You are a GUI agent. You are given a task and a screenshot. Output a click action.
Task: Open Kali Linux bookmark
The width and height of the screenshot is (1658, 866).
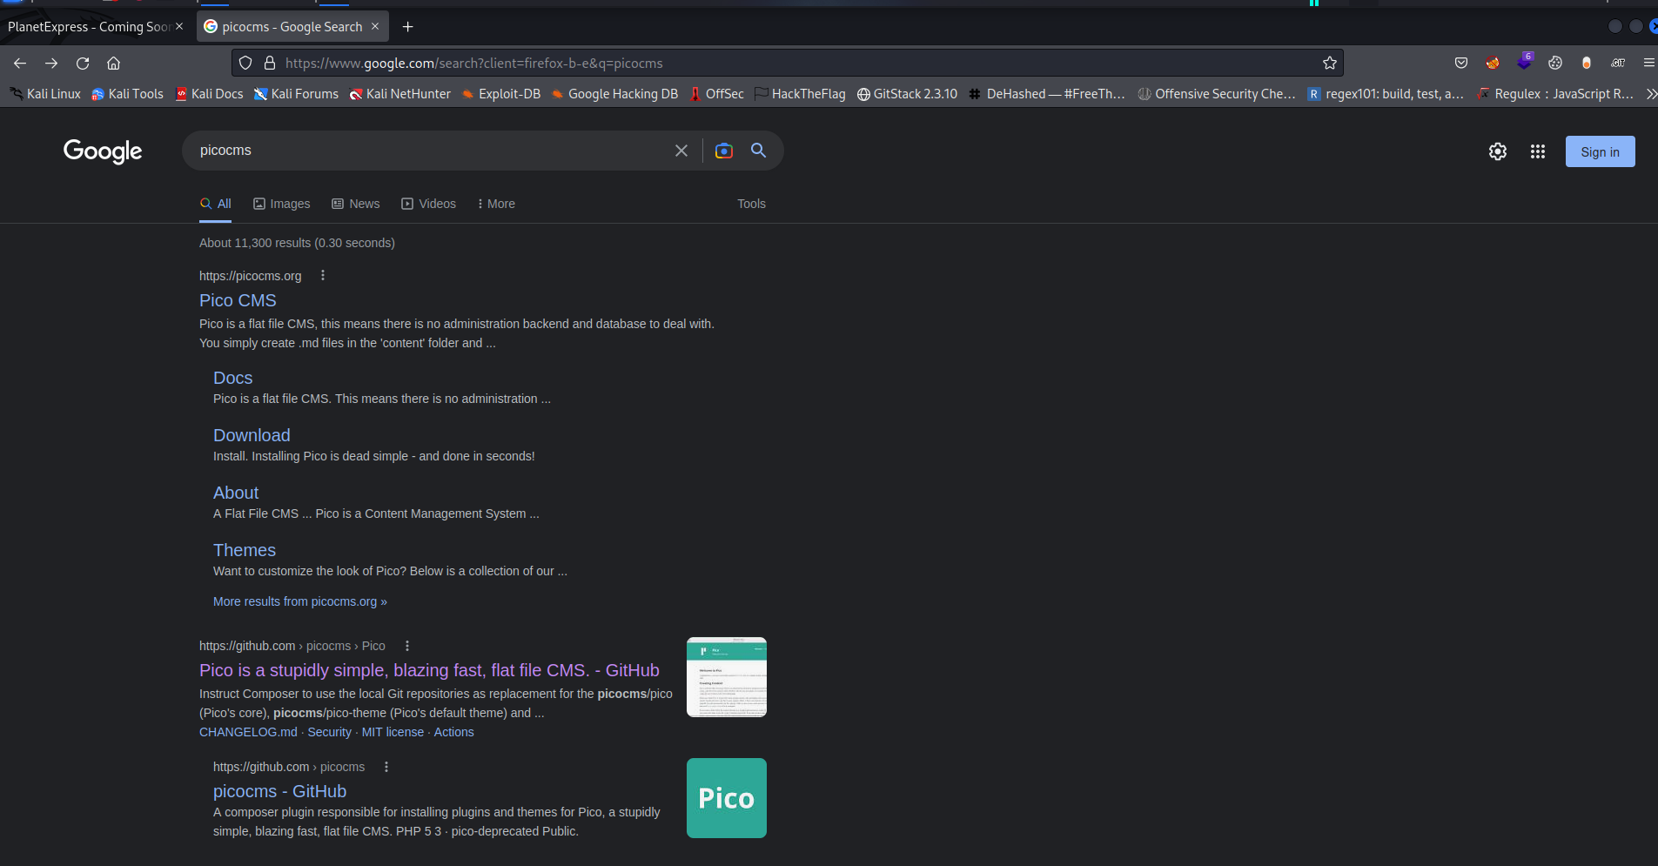click(44, 94)
